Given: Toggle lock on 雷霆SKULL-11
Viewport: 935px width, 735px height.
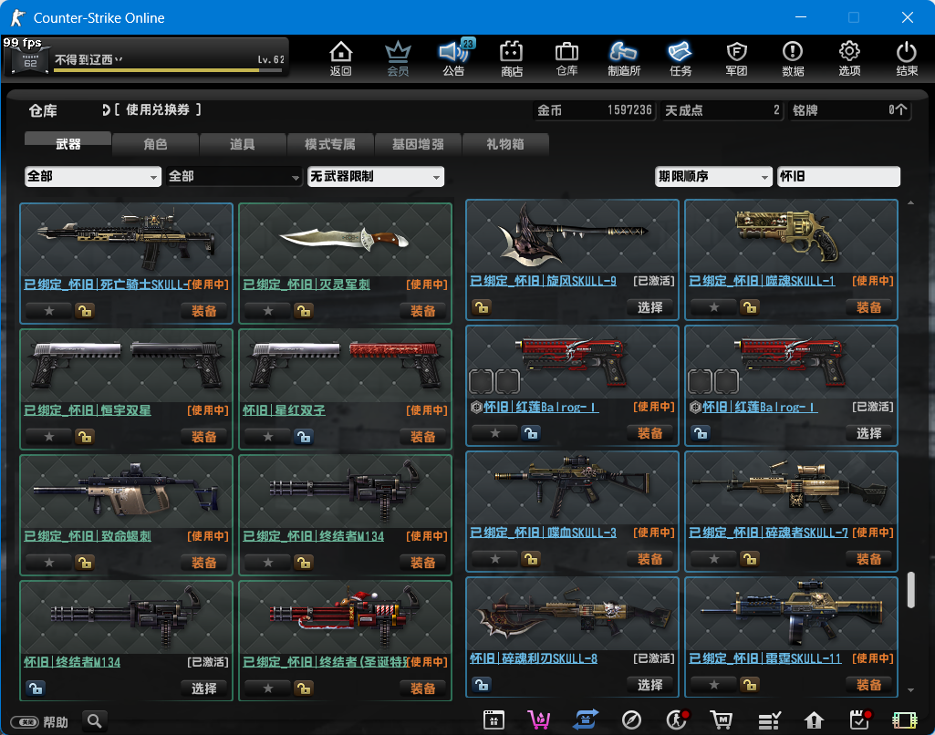Looking at the screenshot, I should tap(750, 684).
